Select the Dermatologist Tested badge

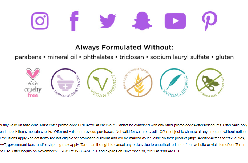pyautogui.click(x=66, y=83)
